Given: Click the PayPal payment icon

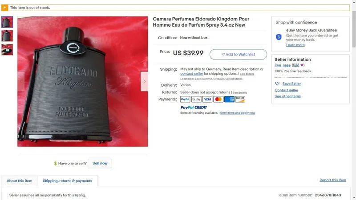Looking at the screenshot, I should pyautogui.click(x=185, y=99).
